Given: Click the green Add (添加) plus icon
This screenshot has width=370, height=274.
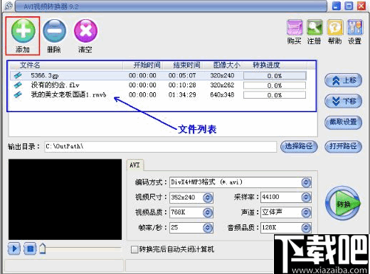Looking at the screenshot, I should [23, 31].
